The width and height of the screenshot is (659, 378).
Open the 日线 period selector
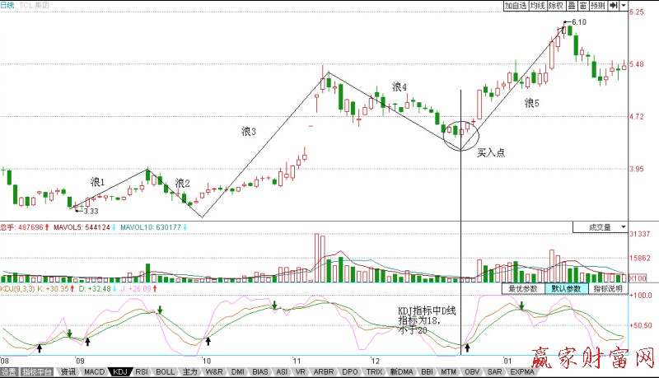pyautogui.click(x=7, y=6)
